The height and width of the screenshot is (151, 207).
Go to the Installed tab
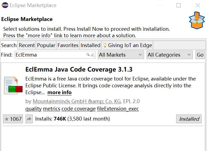[x=90, y=45]
